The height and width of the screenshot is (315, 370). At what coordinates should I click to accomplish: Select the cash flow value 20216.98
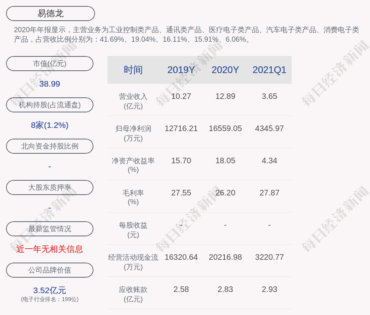225,257
